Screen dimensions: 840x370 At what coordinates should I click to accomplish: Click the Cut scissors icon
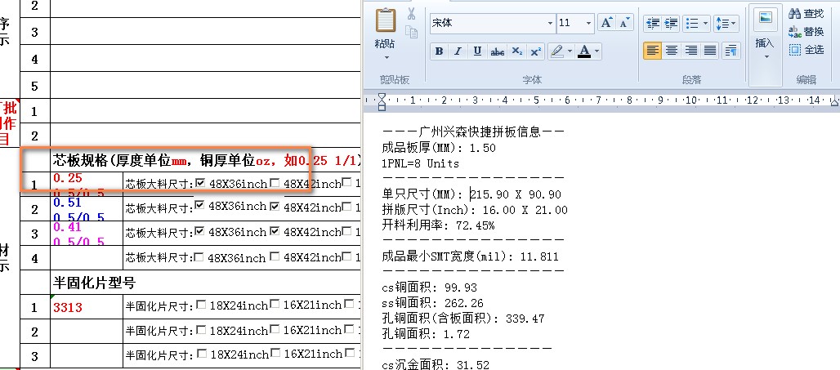point(412,13)
